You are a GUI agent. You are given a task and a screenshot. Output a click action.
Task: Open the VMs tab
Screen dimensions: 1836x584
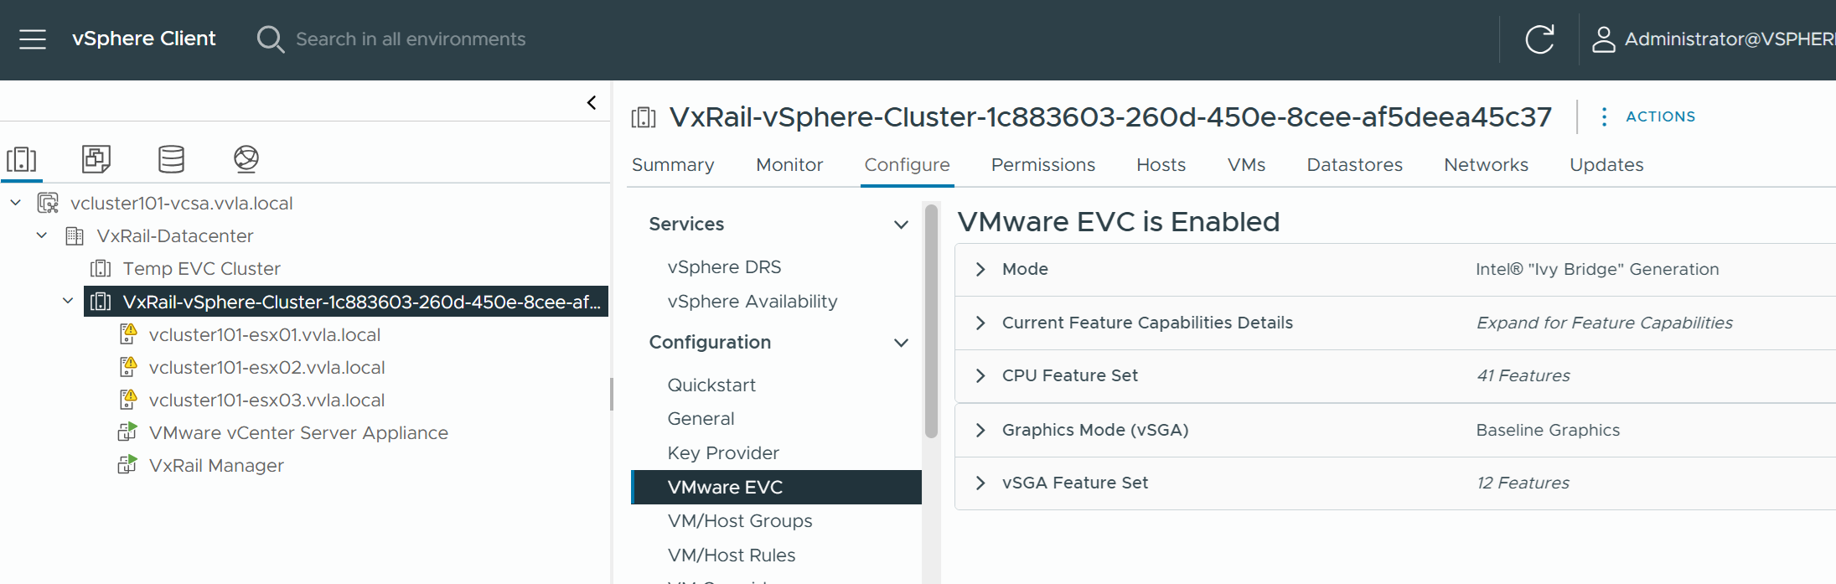1246,165
